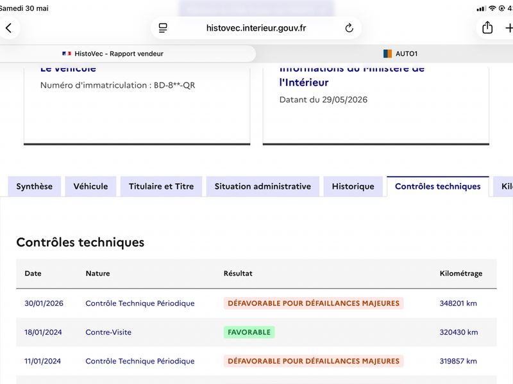
Task: Open the page reader menu icon
Action: point(163,28)
